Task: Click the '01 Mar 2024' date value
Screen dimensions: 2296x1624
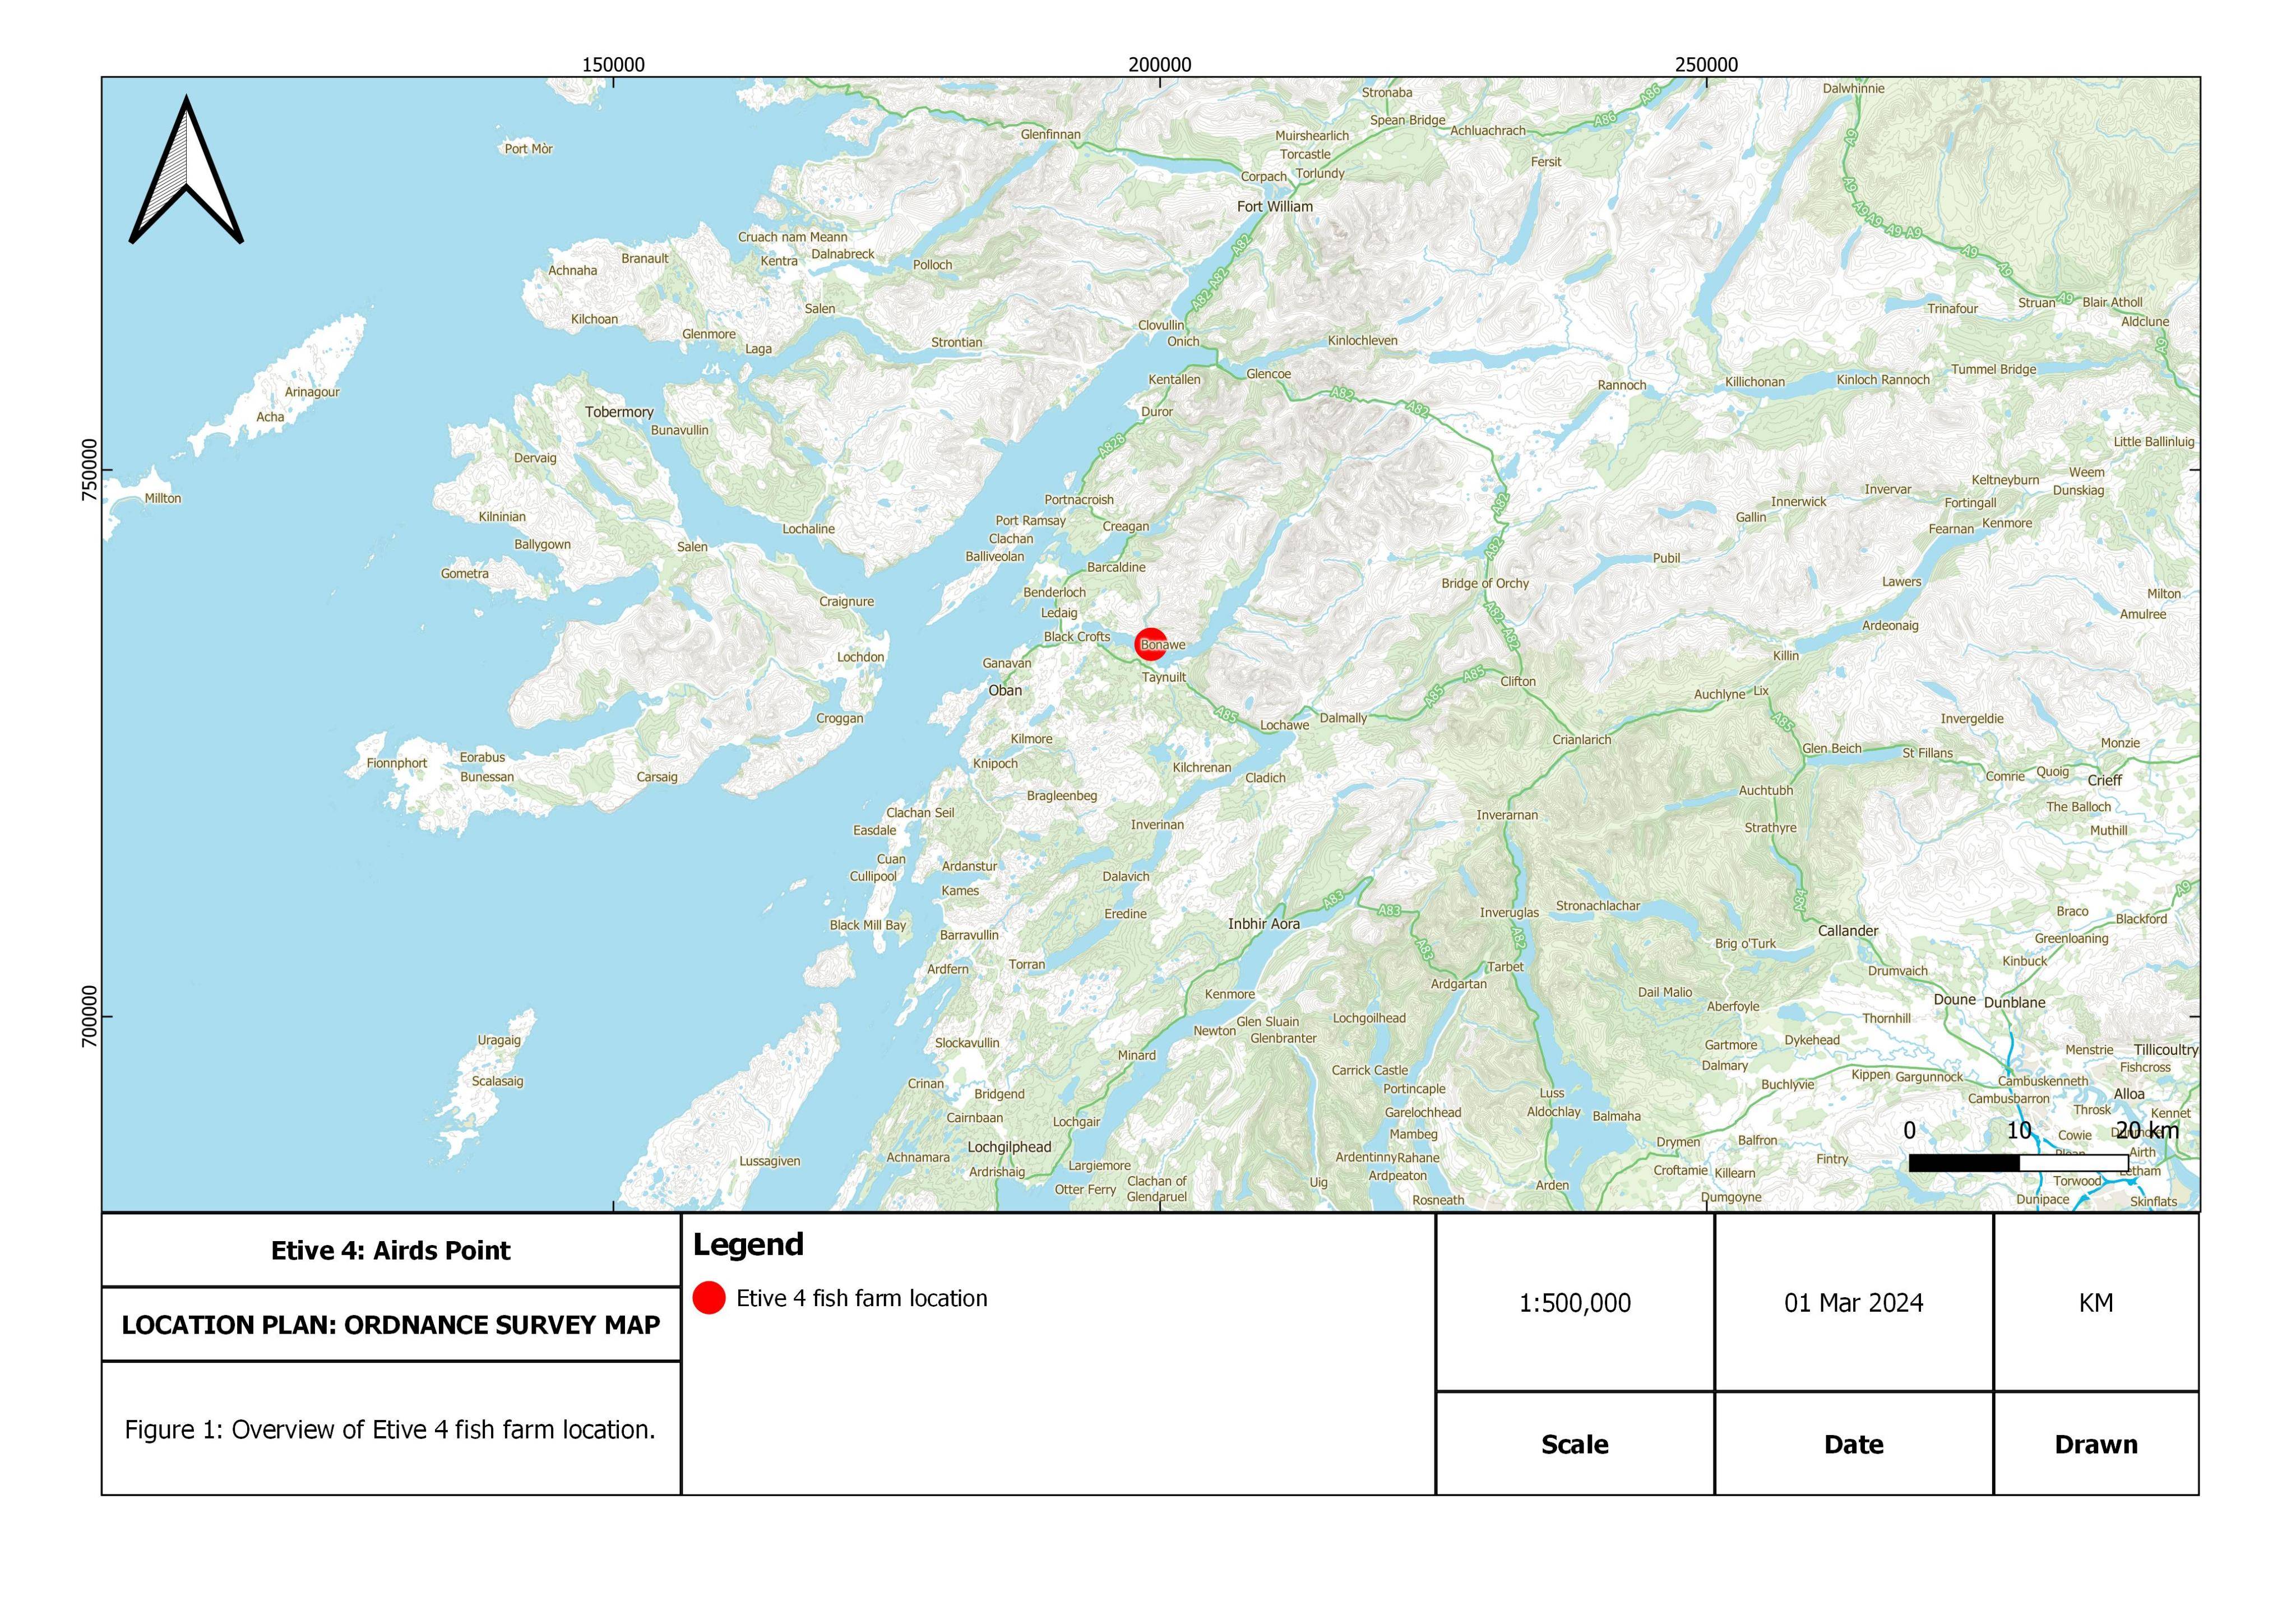Action: coord(1854,1303)
